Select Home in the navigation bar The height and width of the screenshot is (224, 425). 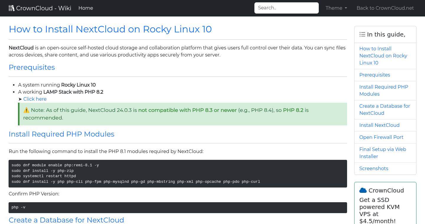point(86,8)
